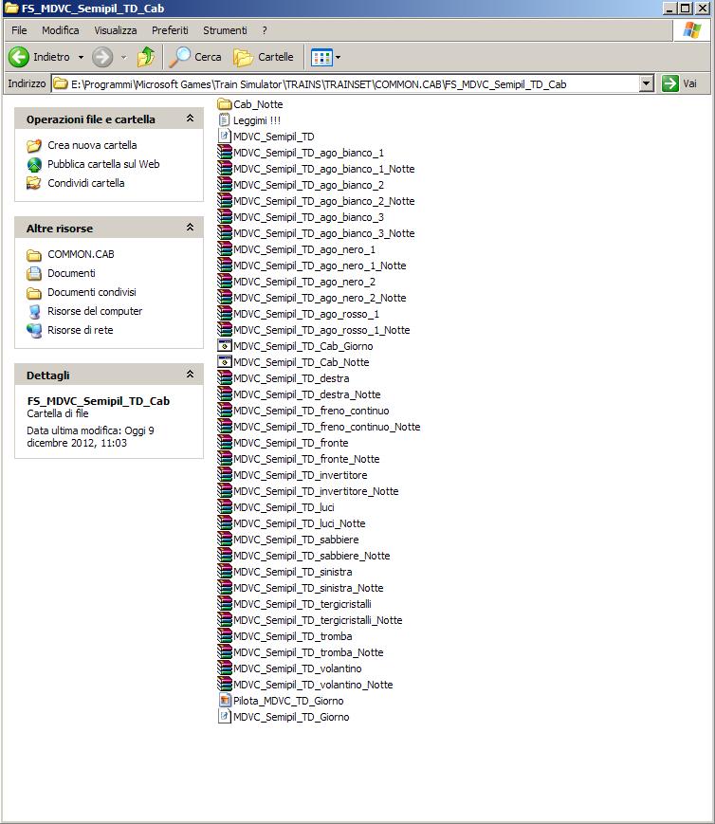This screenshot has height=824, width=715.
Task: Select MDVC_Semipil_TD_invertitore archive icon
Action: [225, 475]
